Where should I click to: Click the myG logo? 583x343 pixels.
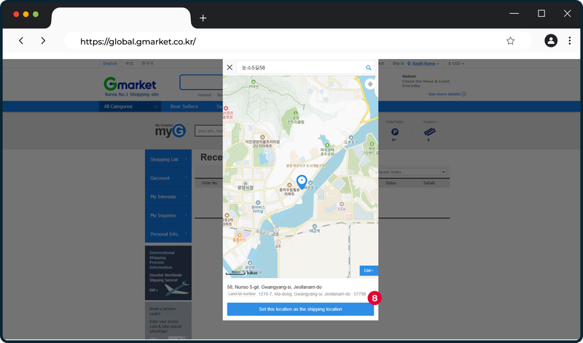(171, 131)
